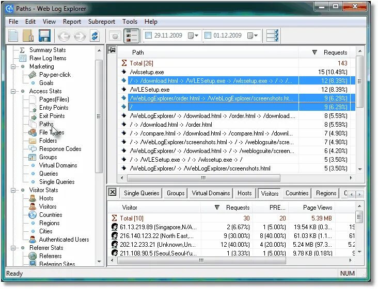
Task: Select the 202.12.233.21 visitor row
Action: [231, 245]
